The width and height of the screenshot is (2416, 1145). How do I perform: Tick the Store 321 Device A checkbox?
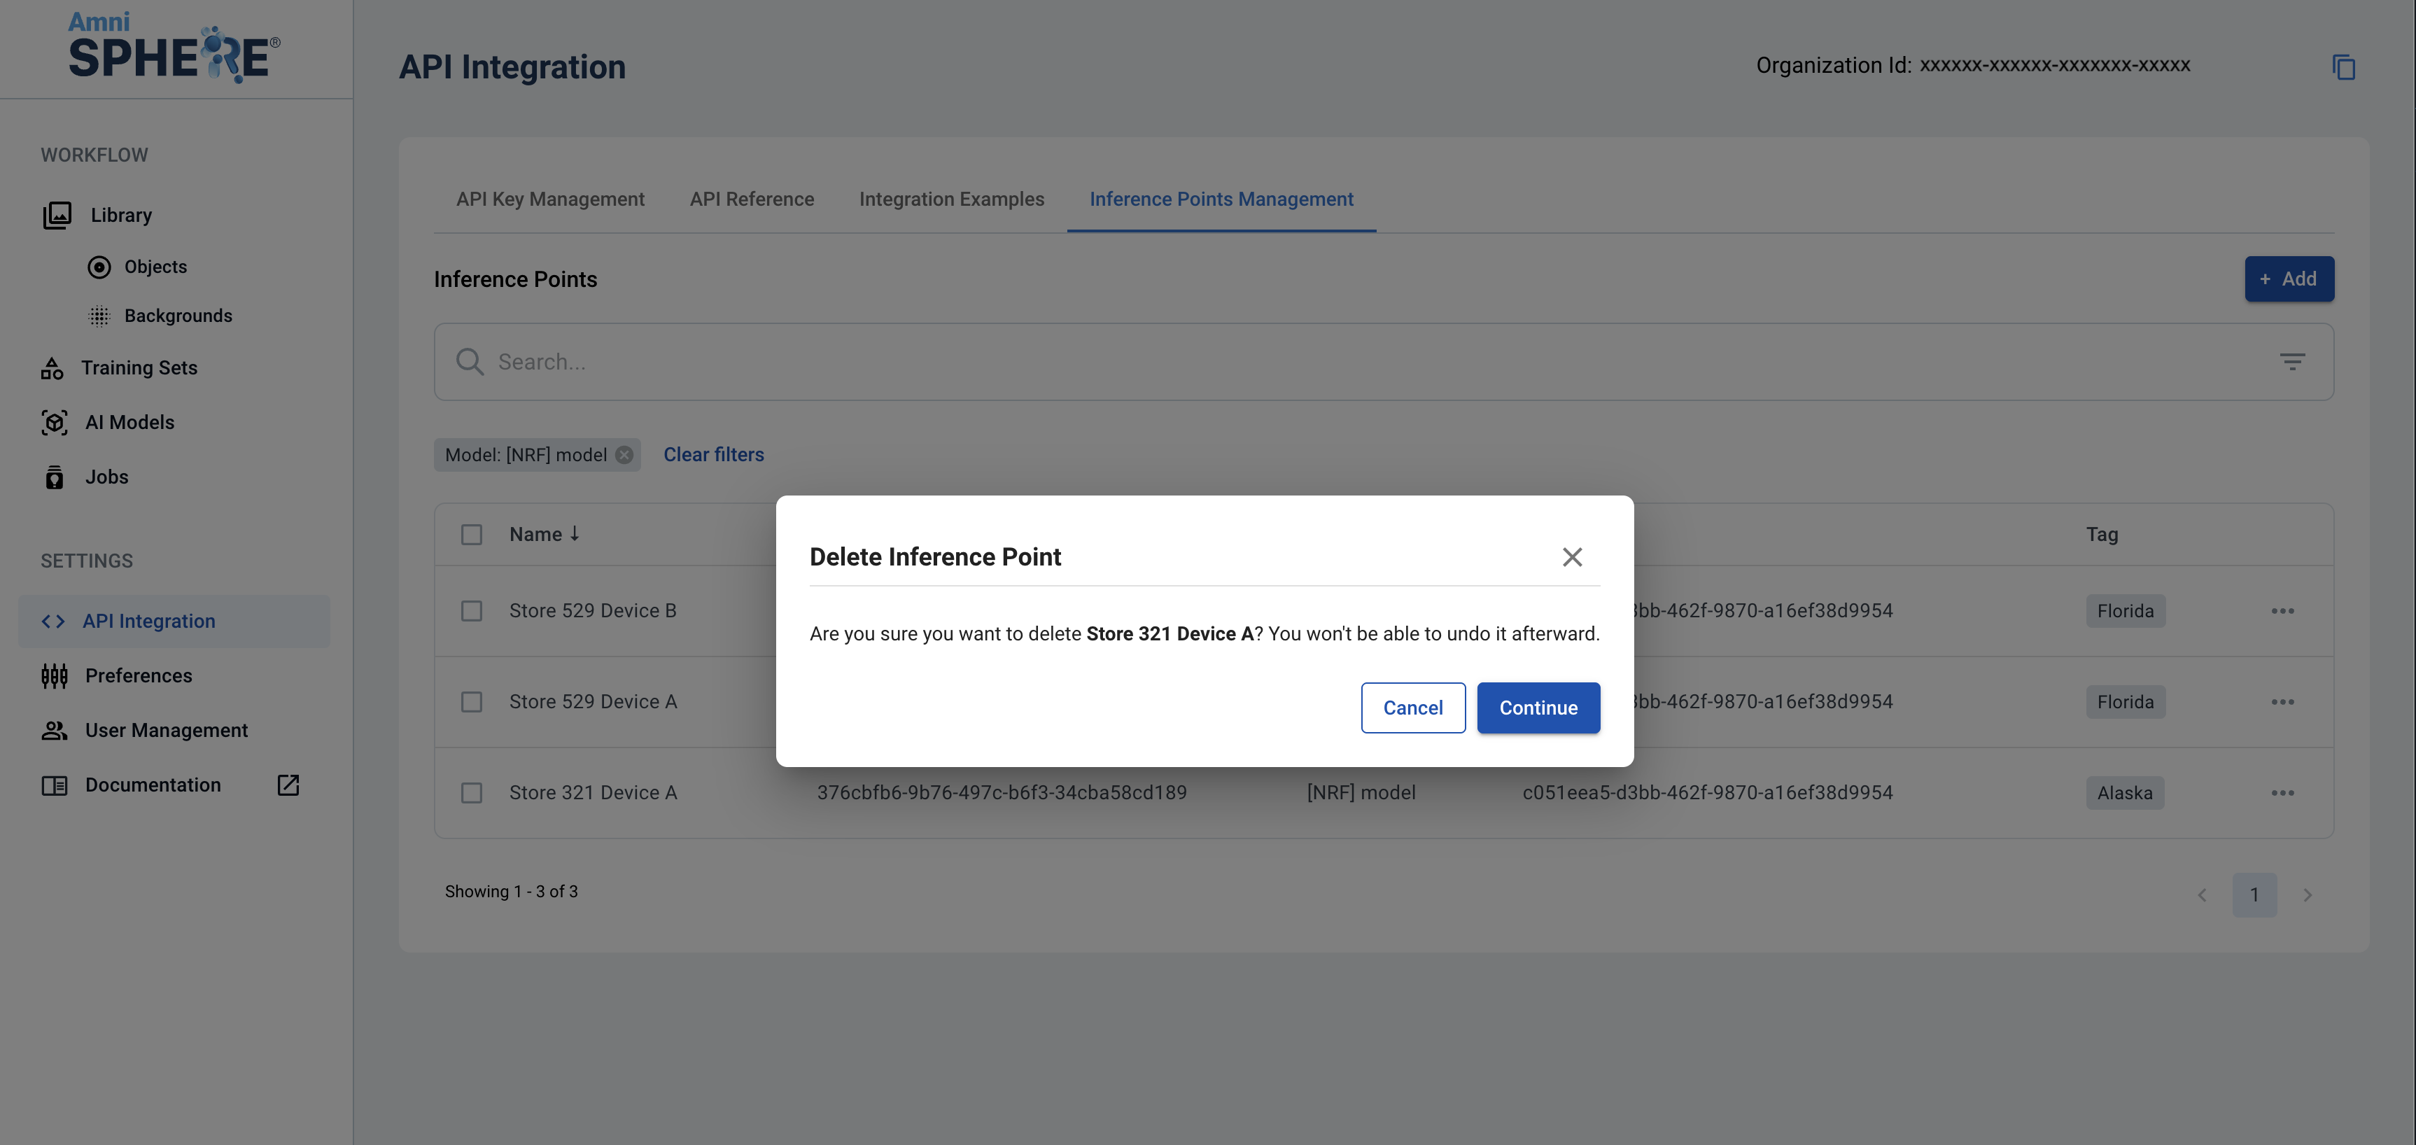tap(472, 794)
